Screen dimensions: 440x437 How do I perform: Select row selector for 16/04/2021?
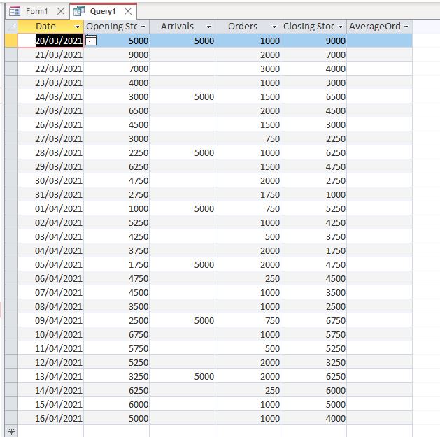tap(11, 418)
